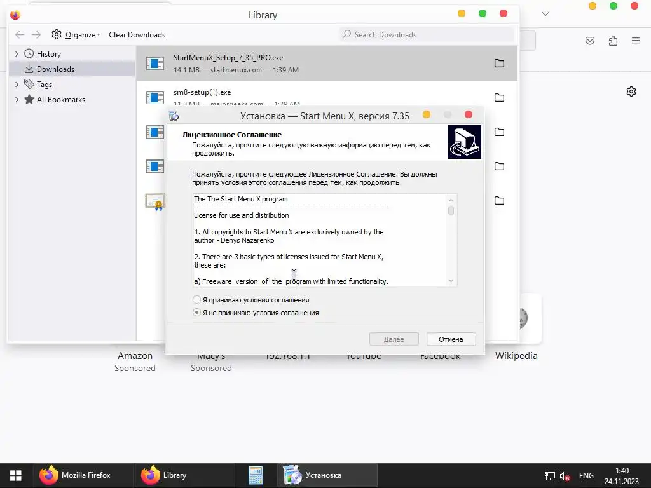Open the Amazon sponsored shortcut
Image resolution: width=651 pixels, height=488 pixels.
tap(135, 356)
